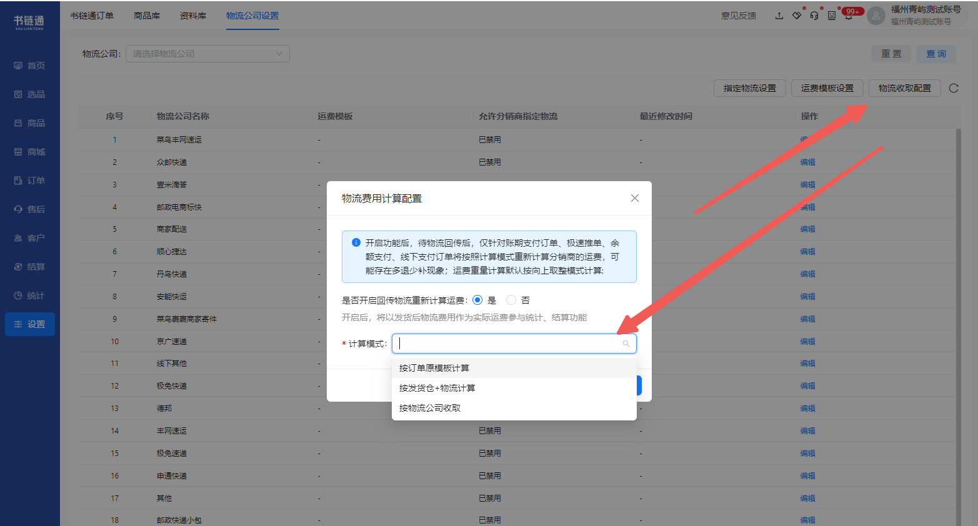This screenshot has width=978, height=526.
Task: Edit the 申通快递 row
Action: [808, 476]
